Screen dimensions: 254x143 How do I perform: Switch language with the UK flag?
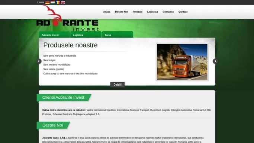click(x=63, y=2)
